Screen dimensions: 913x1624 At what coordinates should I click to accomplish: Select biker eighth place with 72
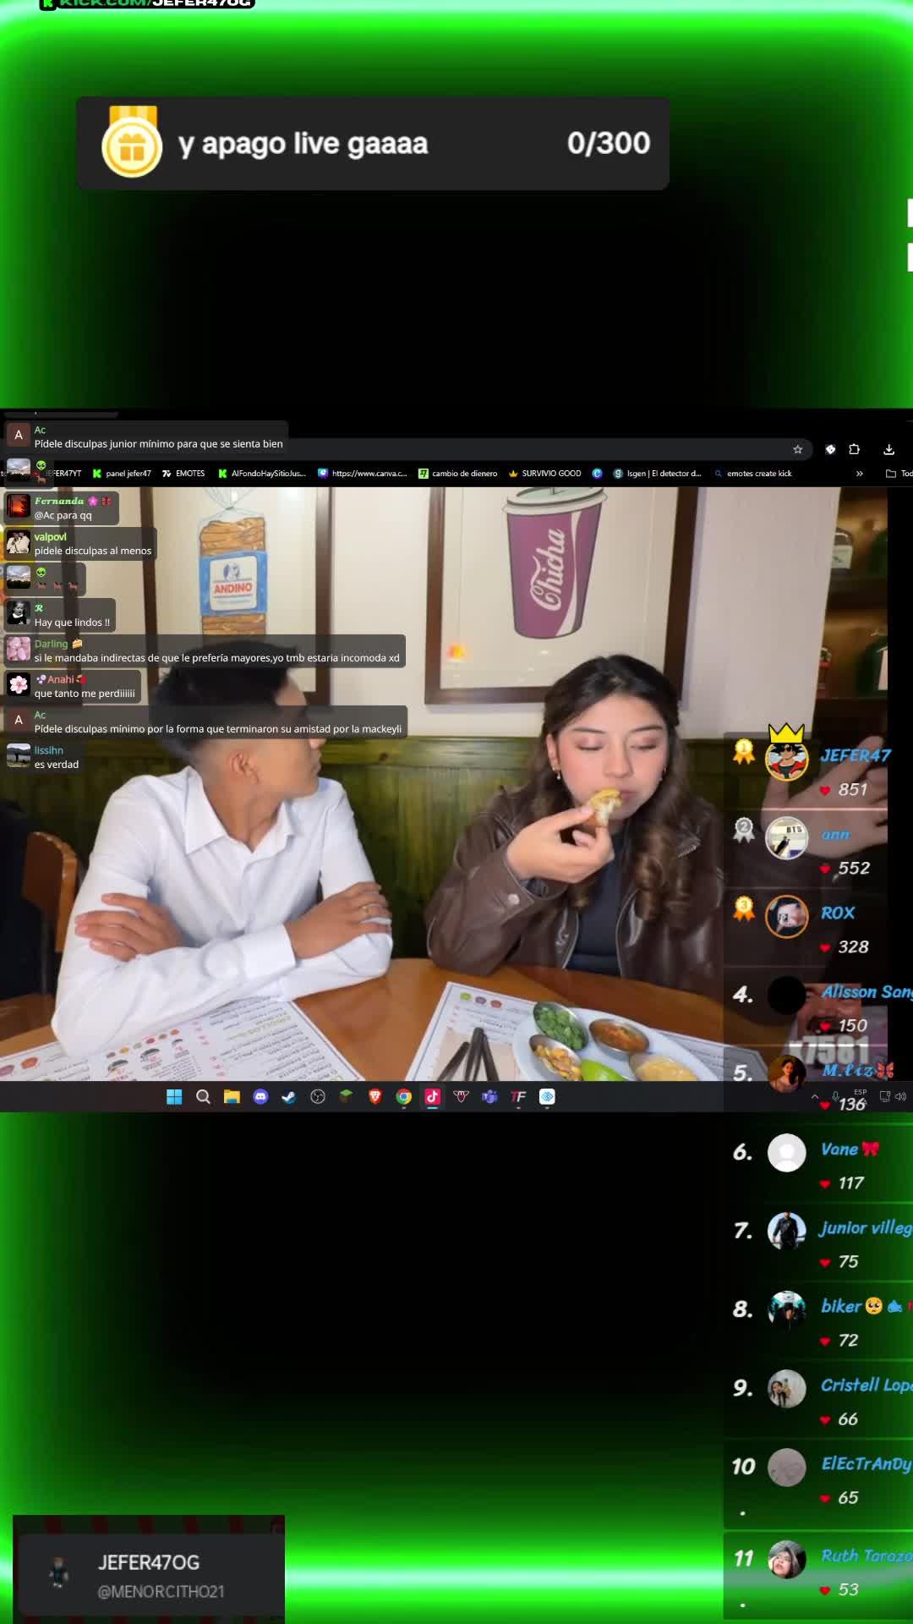pyautogui.click(x=820, y=1322)
